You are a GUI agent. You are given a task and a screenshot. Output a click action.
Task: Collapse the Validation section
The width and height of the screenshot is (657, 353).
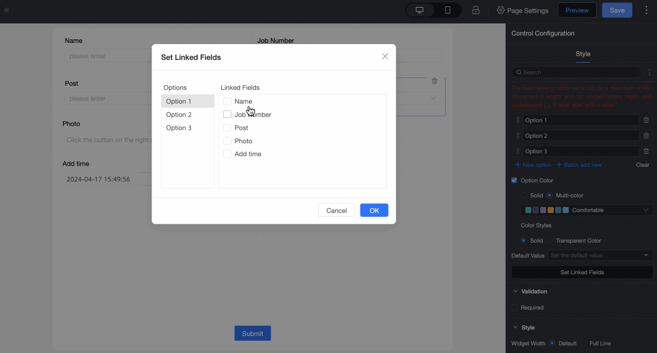tap(516, 291)
